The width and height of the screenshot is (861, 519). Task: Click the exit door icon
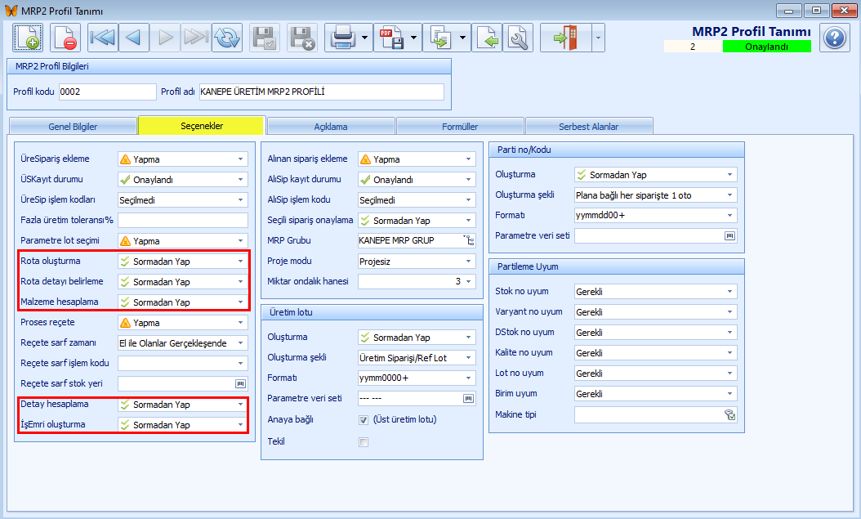(565, 38)
